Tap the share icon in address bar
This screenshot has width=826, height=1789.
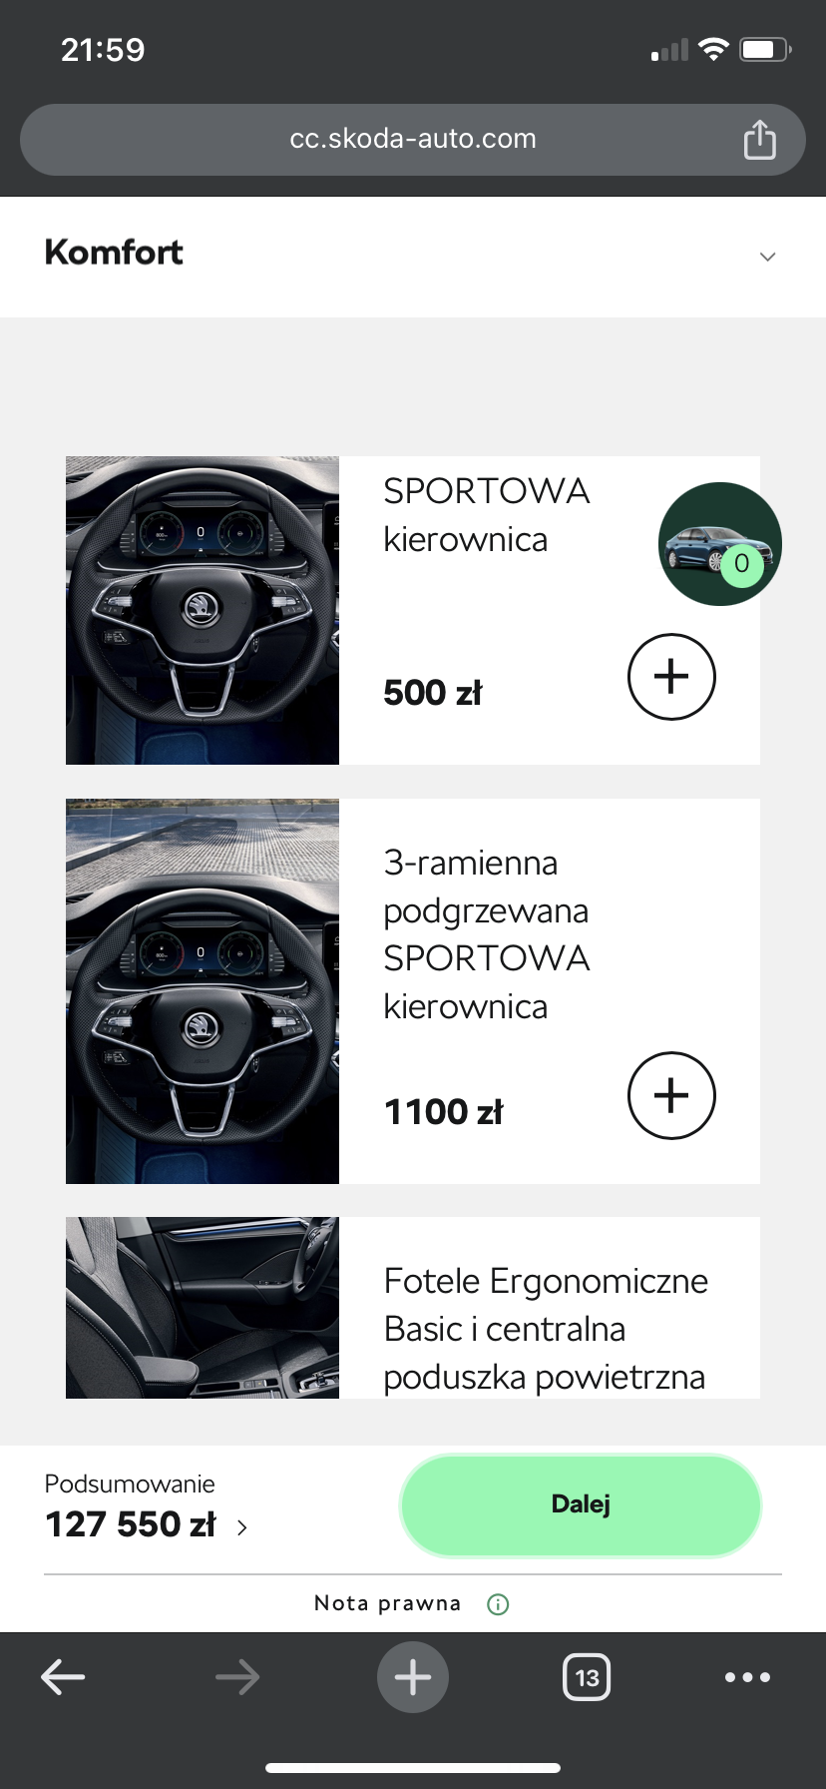point(759,140)
